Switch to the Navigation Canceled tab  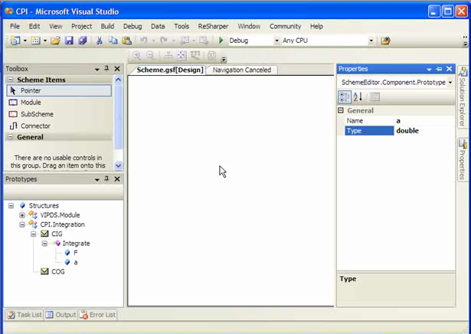(241, 70)
